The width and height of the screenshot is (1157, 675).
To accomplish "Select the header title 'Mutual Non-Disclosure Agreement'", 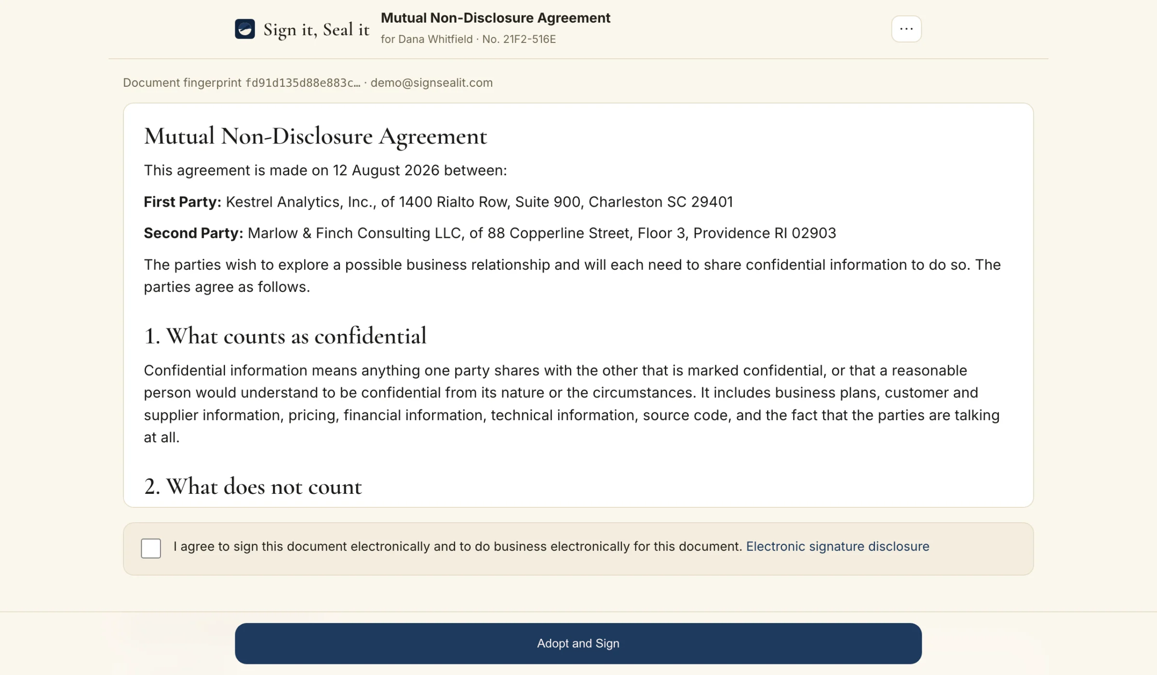I will [496, 18].
